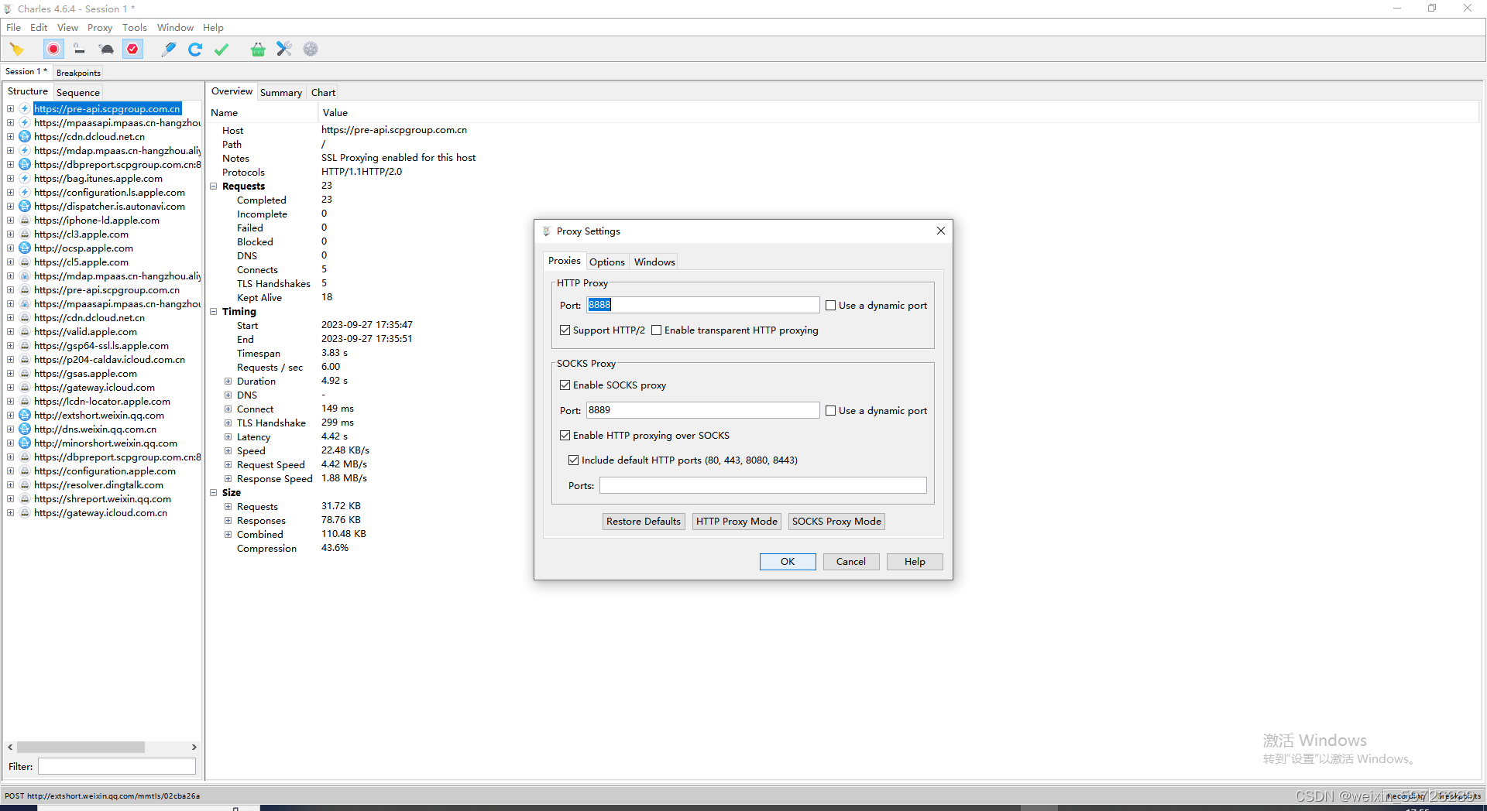1487x811 pixels.
Task: Click SOCKS Proxy Mode button
Action: point(836,522)
